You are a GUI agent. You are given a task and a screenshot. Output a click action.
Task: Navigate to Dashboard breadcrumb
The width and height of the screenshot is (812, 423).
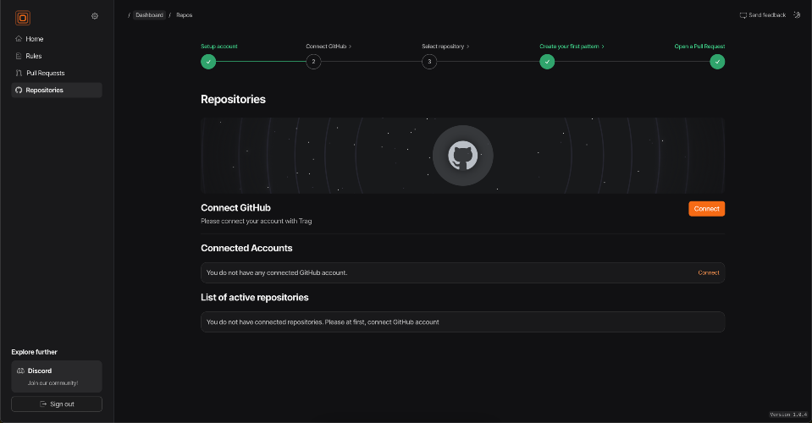(149, 15)
